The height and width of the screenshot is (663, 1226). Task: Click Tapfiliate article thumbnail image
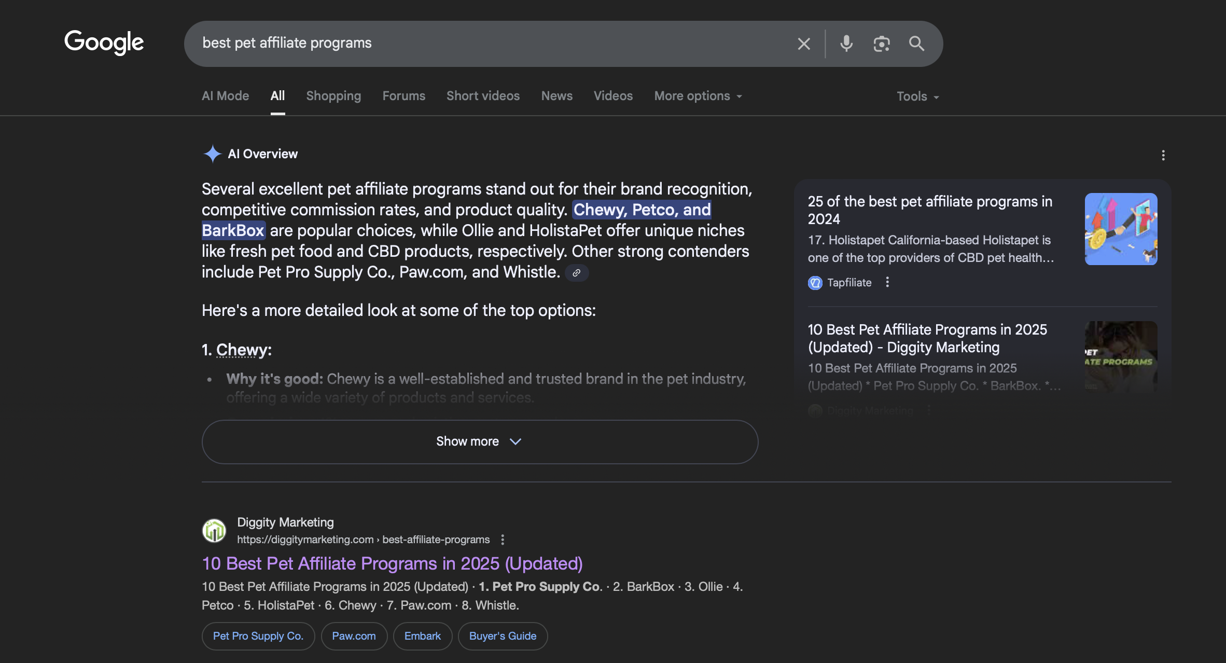coord(1121,229)
